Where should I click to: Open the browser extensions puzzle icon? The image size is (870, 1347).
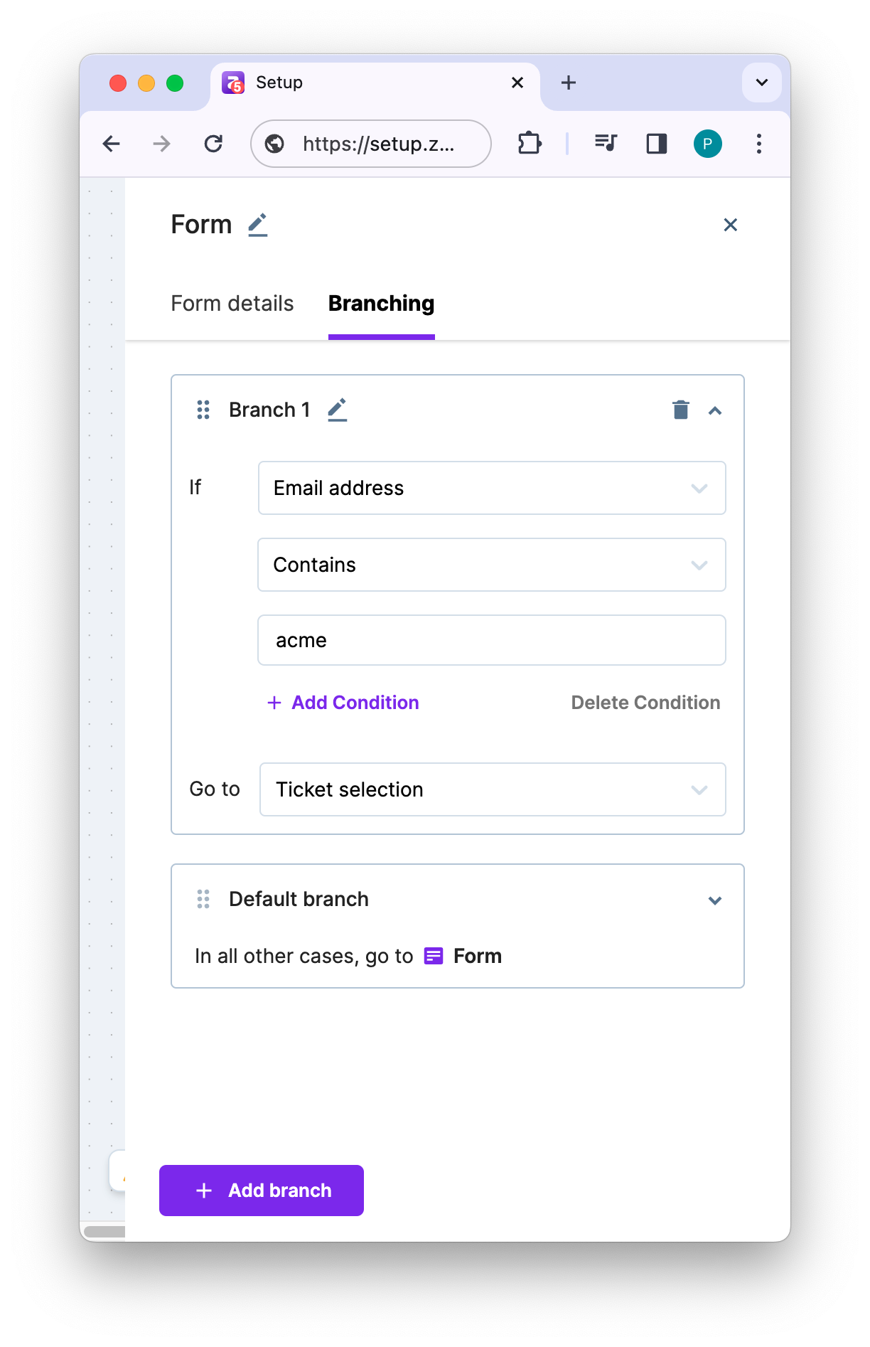point(530,144)
